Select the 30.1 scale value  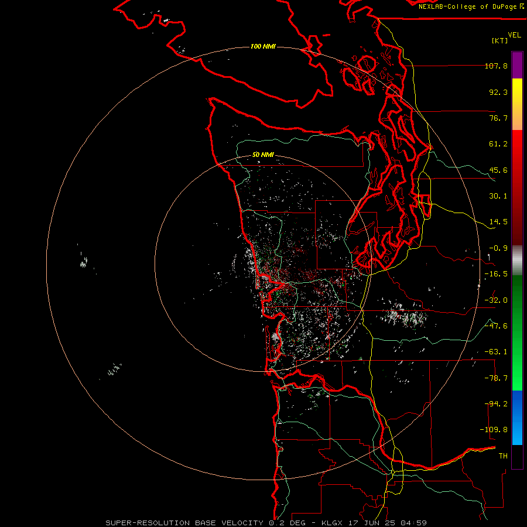point(498,196)
